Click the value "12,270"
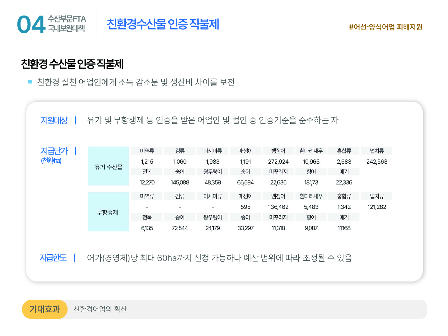The image size is (448, 336). 147,183
